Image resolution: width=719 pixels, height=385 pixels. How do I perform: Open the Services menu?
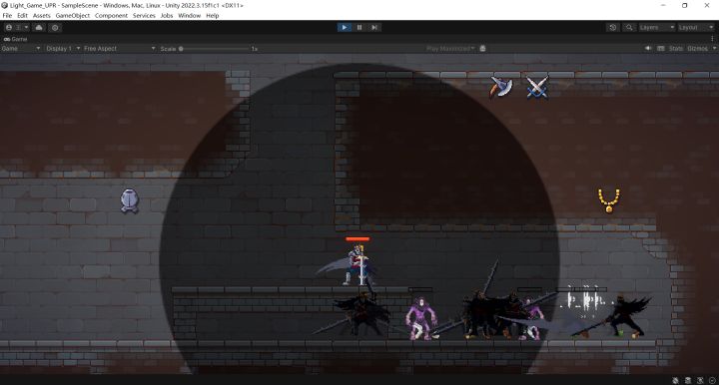pyautogui.click(x=144, y=16)
